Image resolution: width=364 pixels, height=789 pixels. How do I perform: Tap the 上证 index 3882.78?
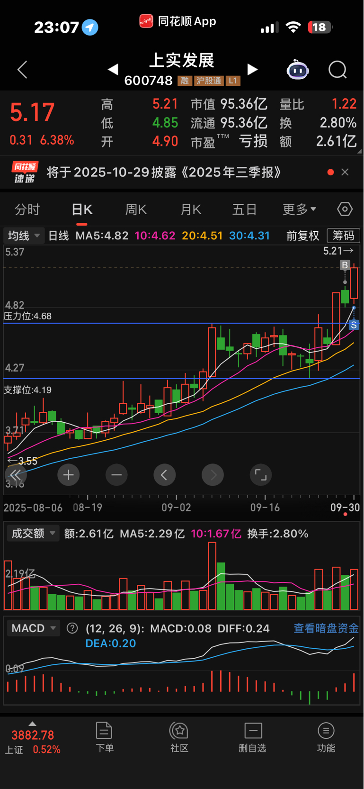click(x=33, y=735)
